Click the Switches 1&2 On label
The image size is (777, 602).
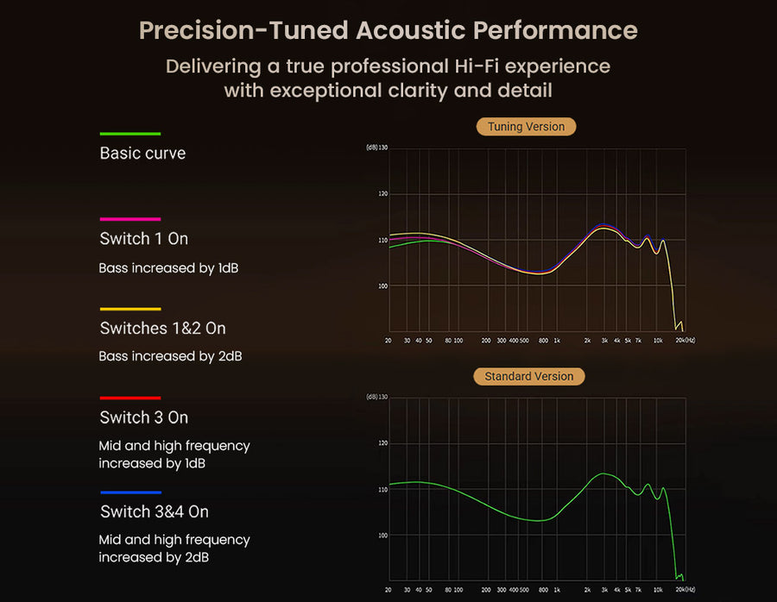click(x=162, y=328)
